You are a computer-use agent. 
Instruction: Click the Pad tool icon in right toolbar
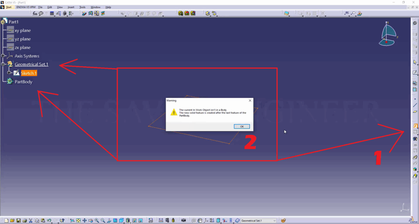[x=415, y=126]
